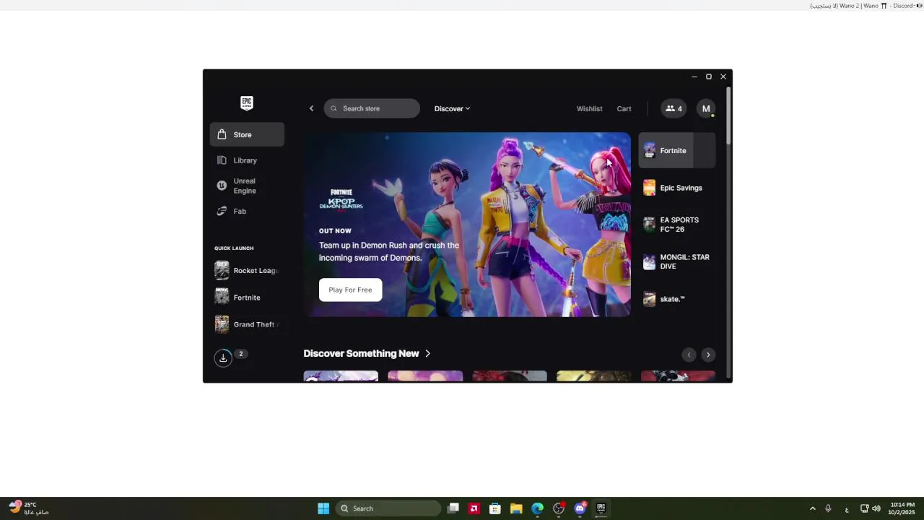This screenshot has width=924, height=520.
Task: Open the Store section
Action: point(247,134)
